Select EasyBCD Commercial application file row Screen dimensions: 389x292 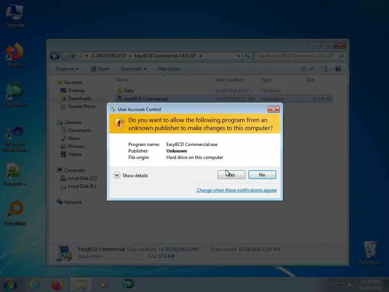[224, 99]
